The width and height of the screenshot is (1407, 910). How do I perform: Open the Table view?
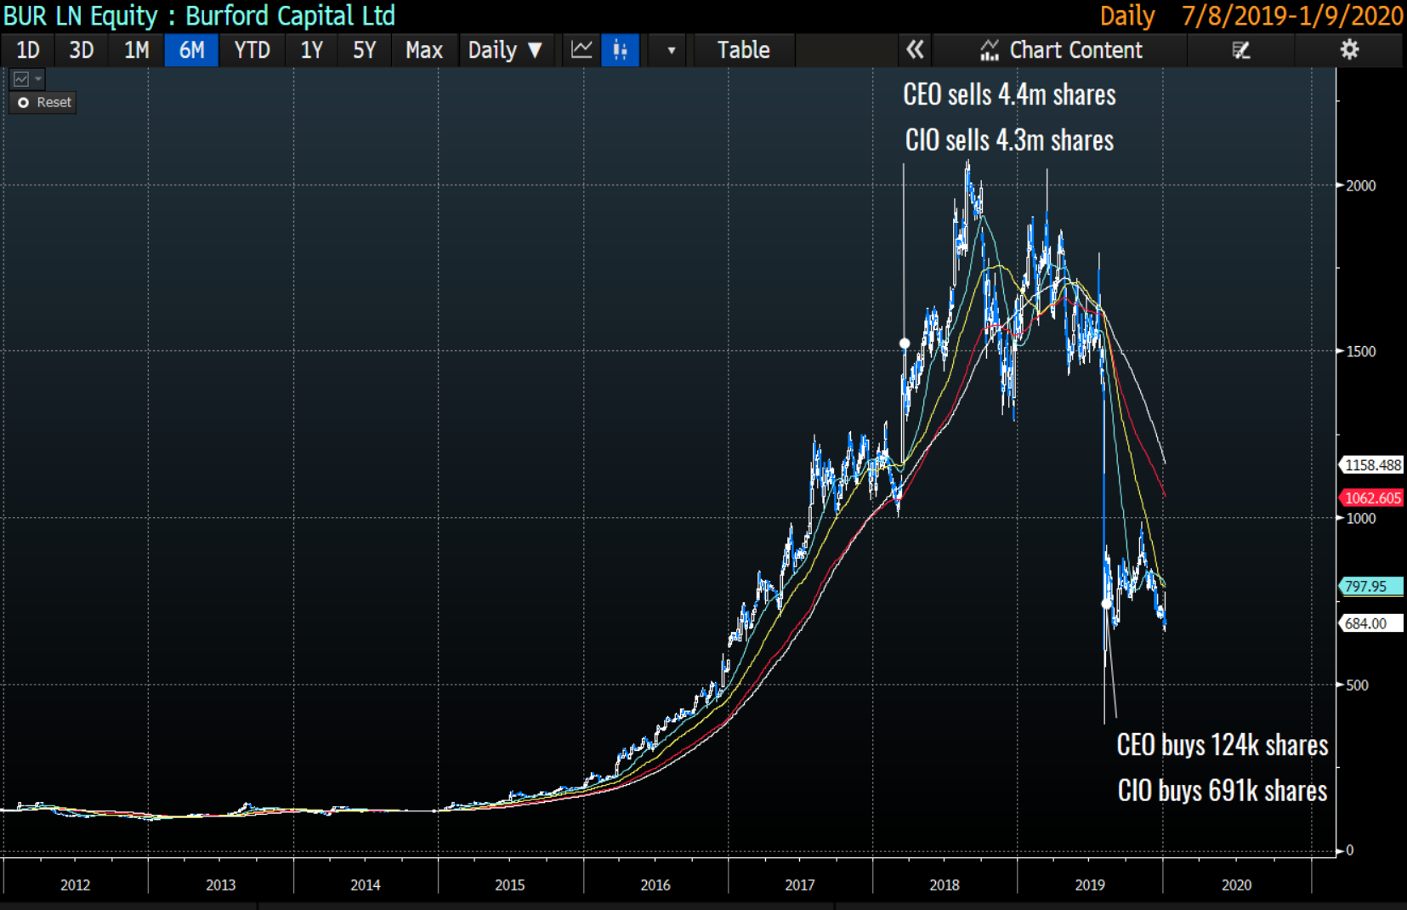tap(744, 50)
